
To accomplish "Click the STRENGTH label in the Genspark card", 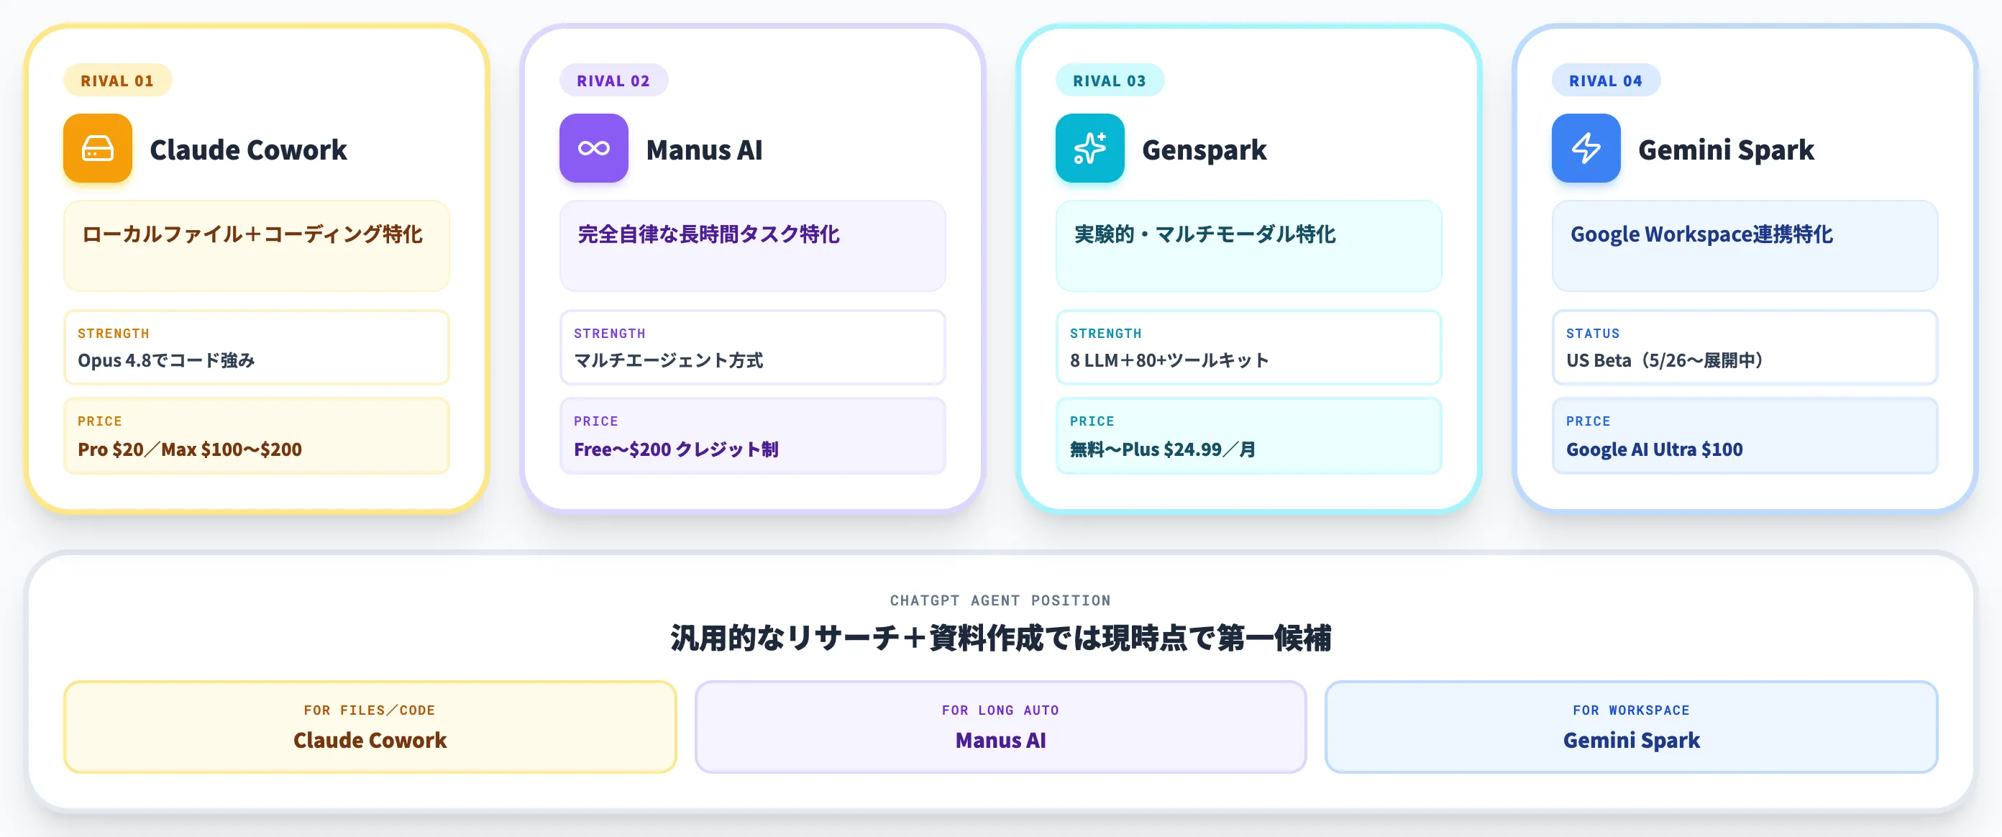I will tap(1105, 334).
